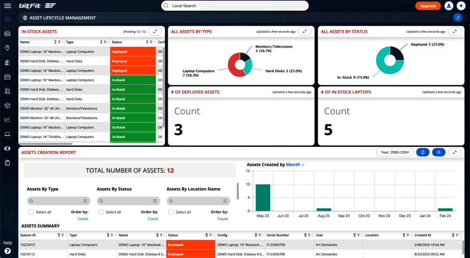Check Select all under Assets By Status
Viewport: 470px width, 258px height.
[x=101, y=212]
